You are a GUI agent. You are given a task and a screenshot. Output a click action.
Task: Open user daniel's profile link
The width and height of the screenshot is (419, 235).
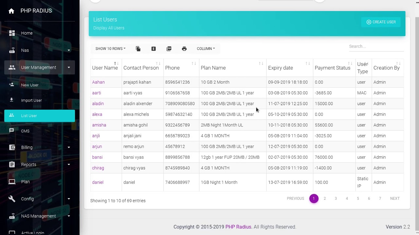coord(98,182)
